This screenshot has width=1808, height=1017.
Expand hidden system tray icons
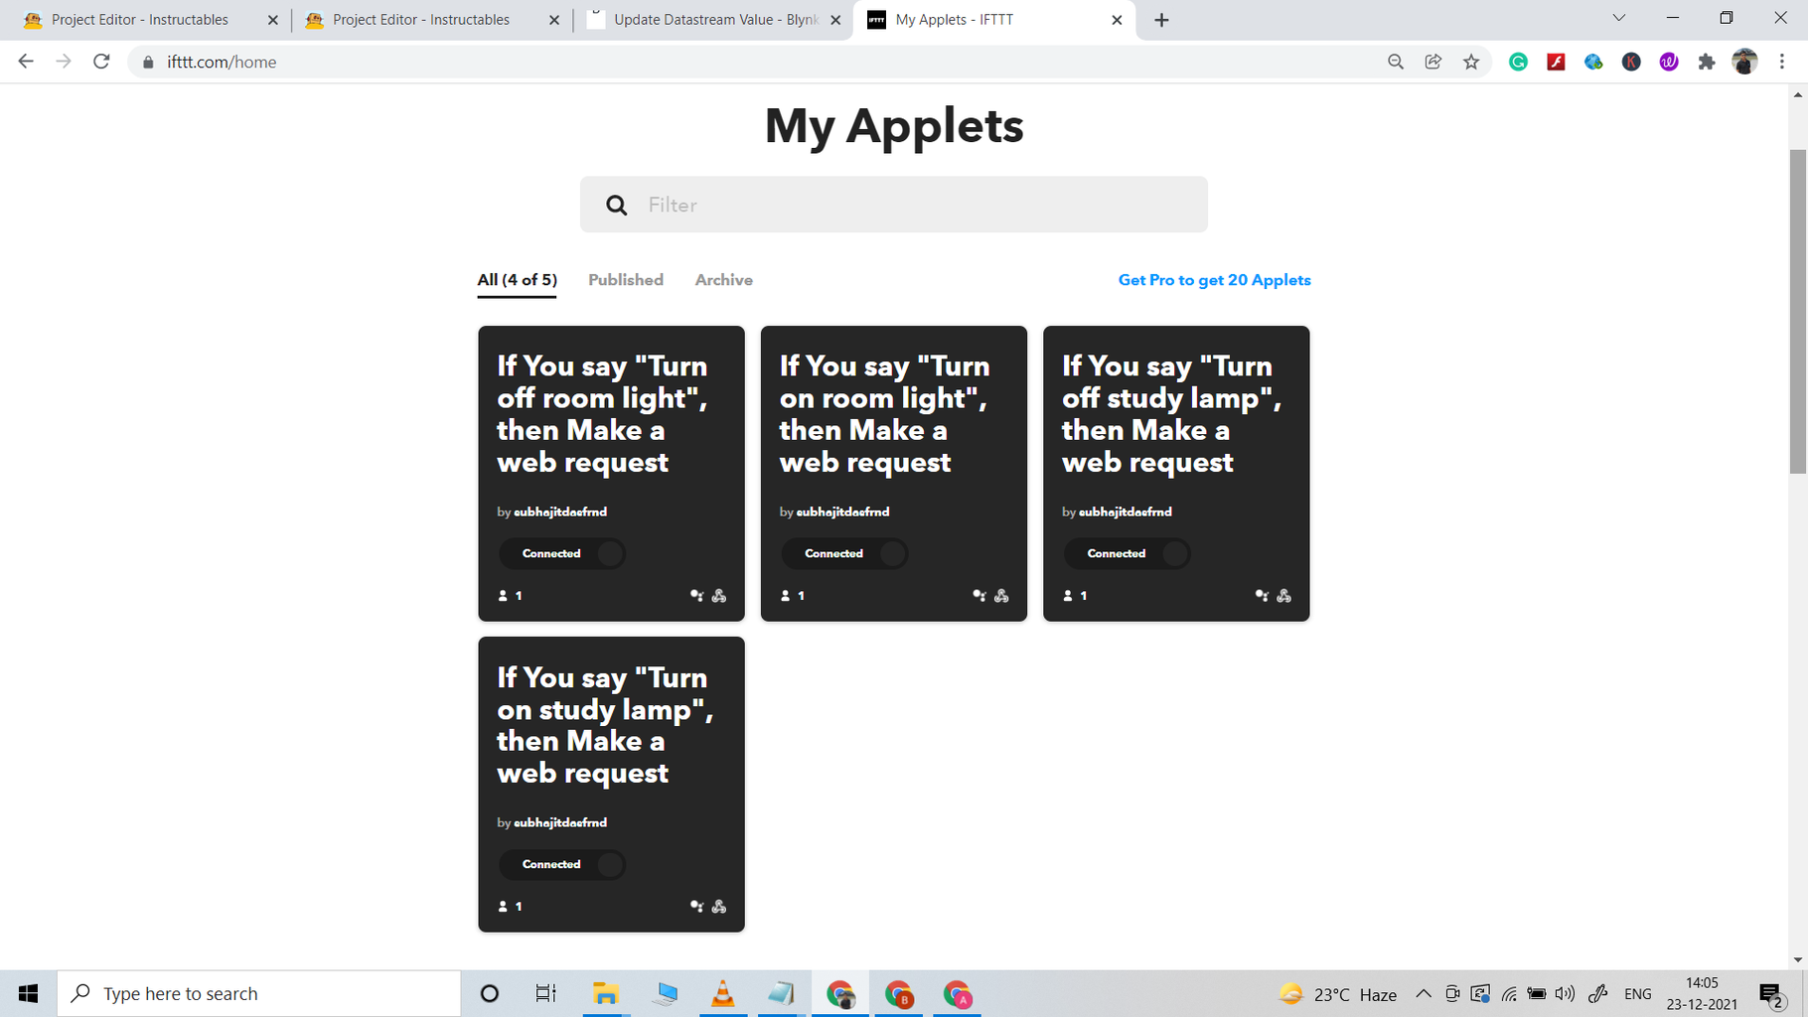(1424, 992)
